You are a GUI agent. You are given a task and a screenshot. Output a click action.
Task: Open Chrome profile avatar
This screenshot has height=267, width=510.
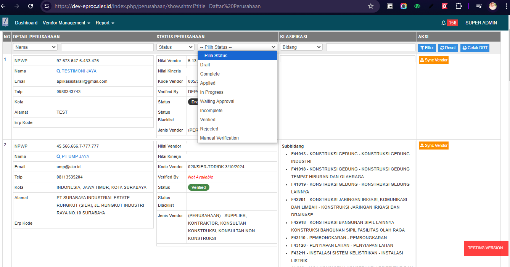click(x=493, y=6)
